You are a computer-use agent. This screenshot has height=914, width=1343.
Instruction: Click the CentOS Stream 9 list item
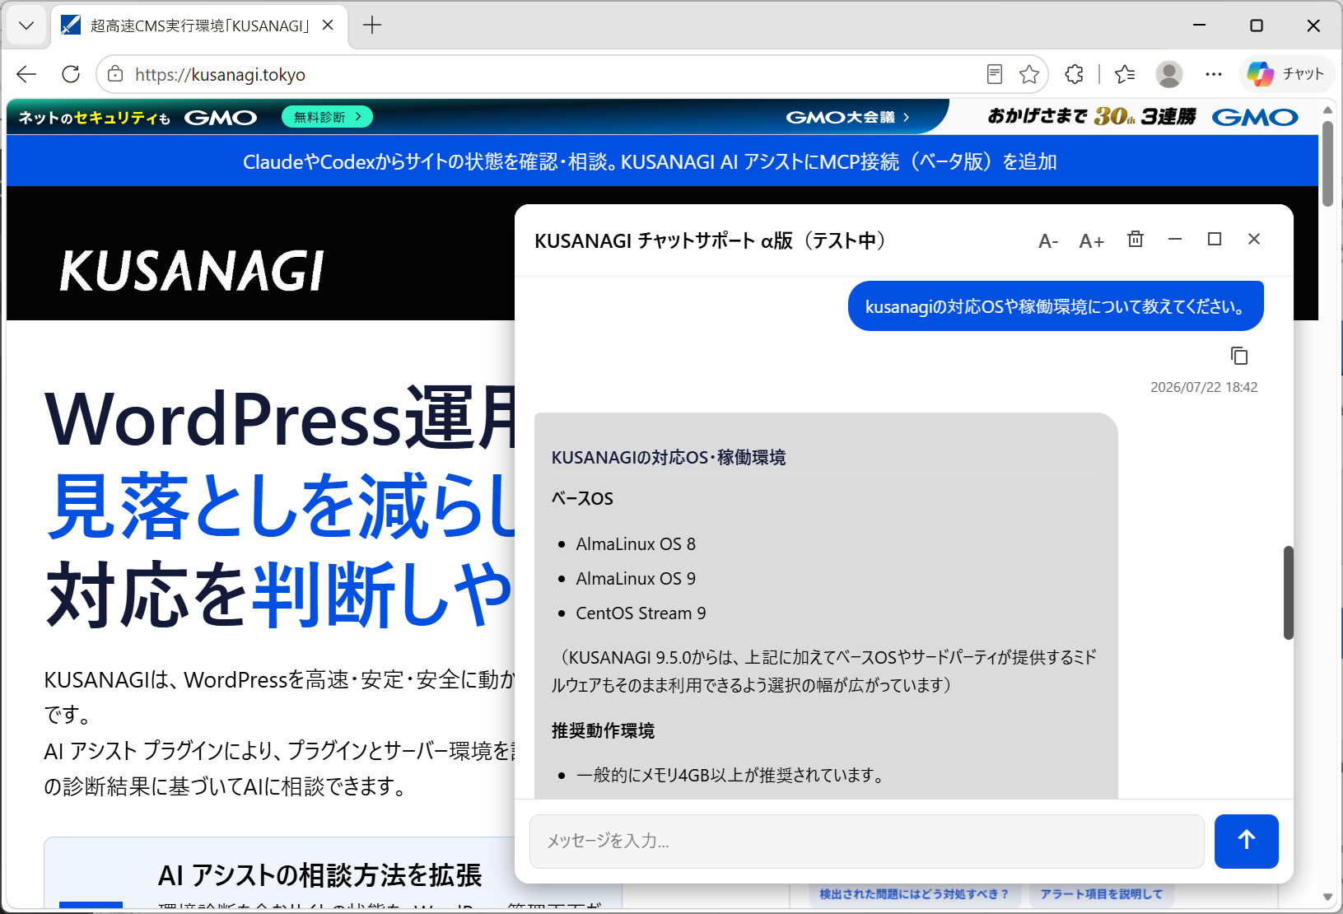pos(641,613)
